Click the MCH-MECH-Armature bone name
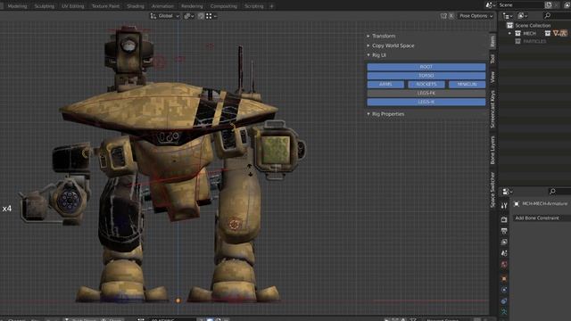 tap(545, 204)
